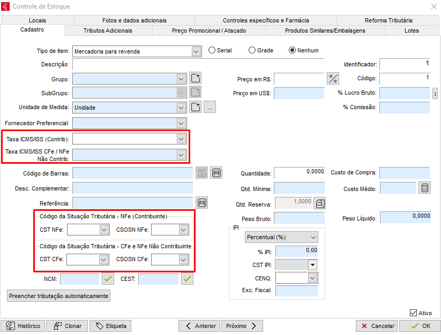Click the Descrição input field
The height and width of the screenshot is (335, 441).
[x=198, y=64]
